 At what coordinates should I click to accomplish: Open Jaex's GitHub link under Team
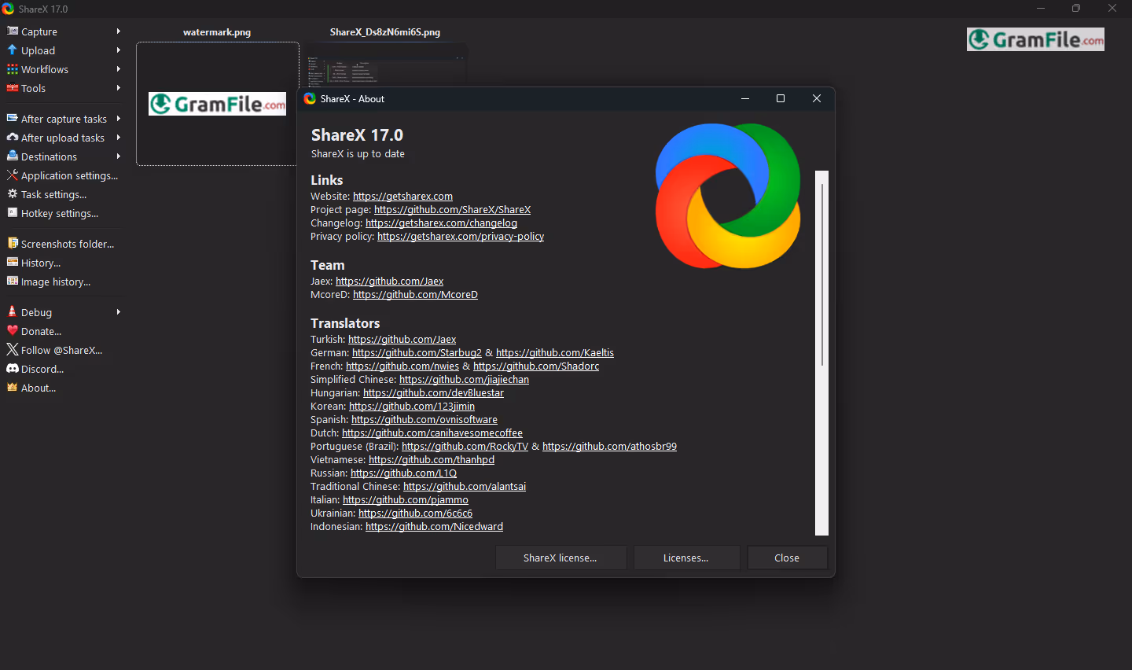coord(389,282)
